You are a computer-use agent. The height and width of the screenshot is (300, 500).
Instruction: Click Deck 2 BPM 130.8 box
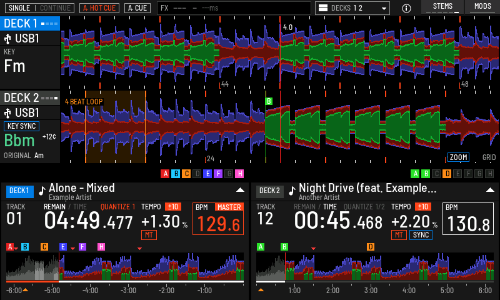(468, 219)
